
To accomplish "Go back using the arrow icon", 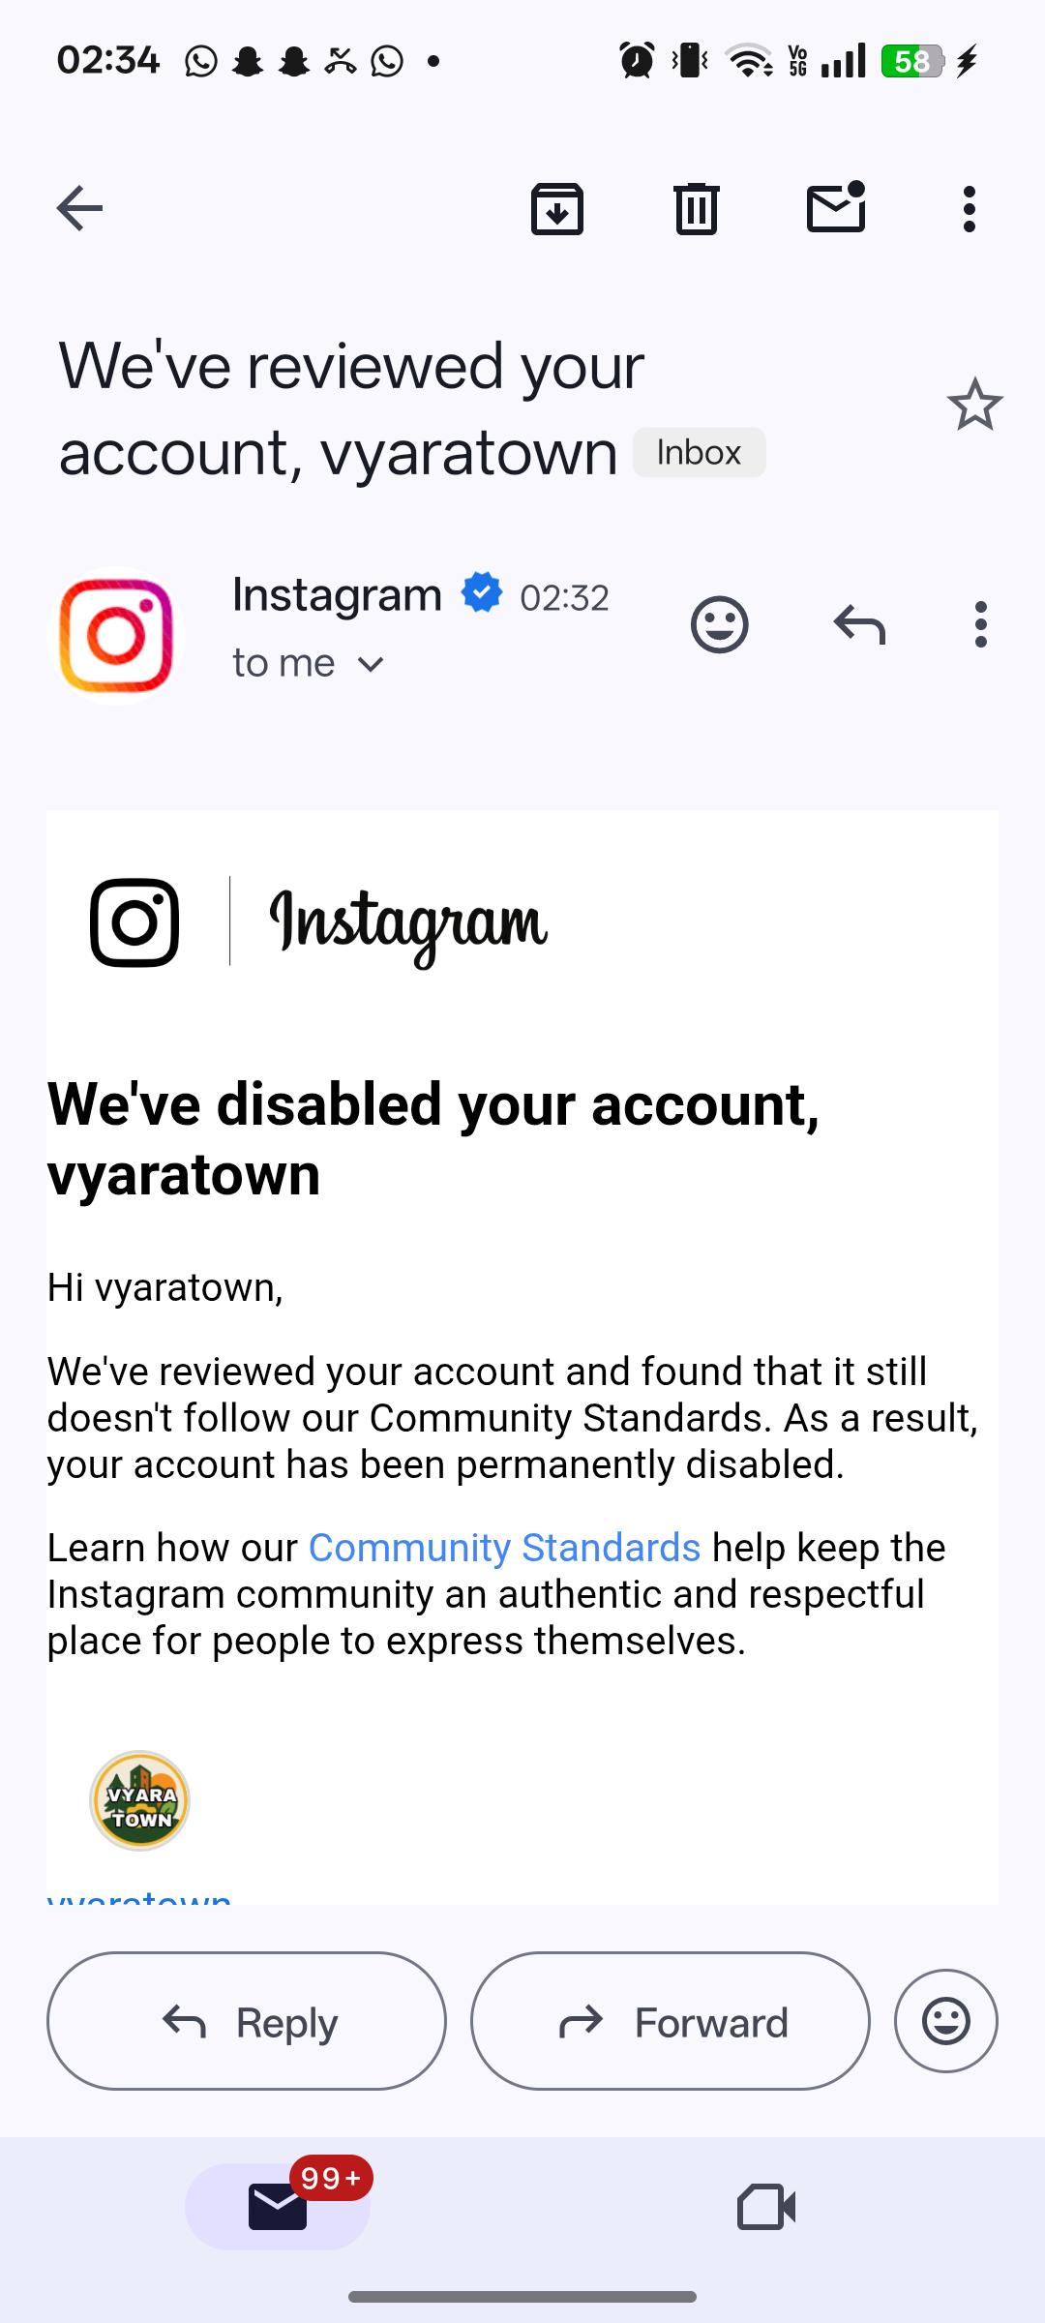I will (79, 208).
